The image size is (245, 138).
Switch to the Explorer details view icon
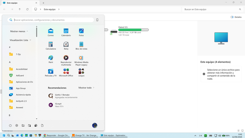[239, 131]
